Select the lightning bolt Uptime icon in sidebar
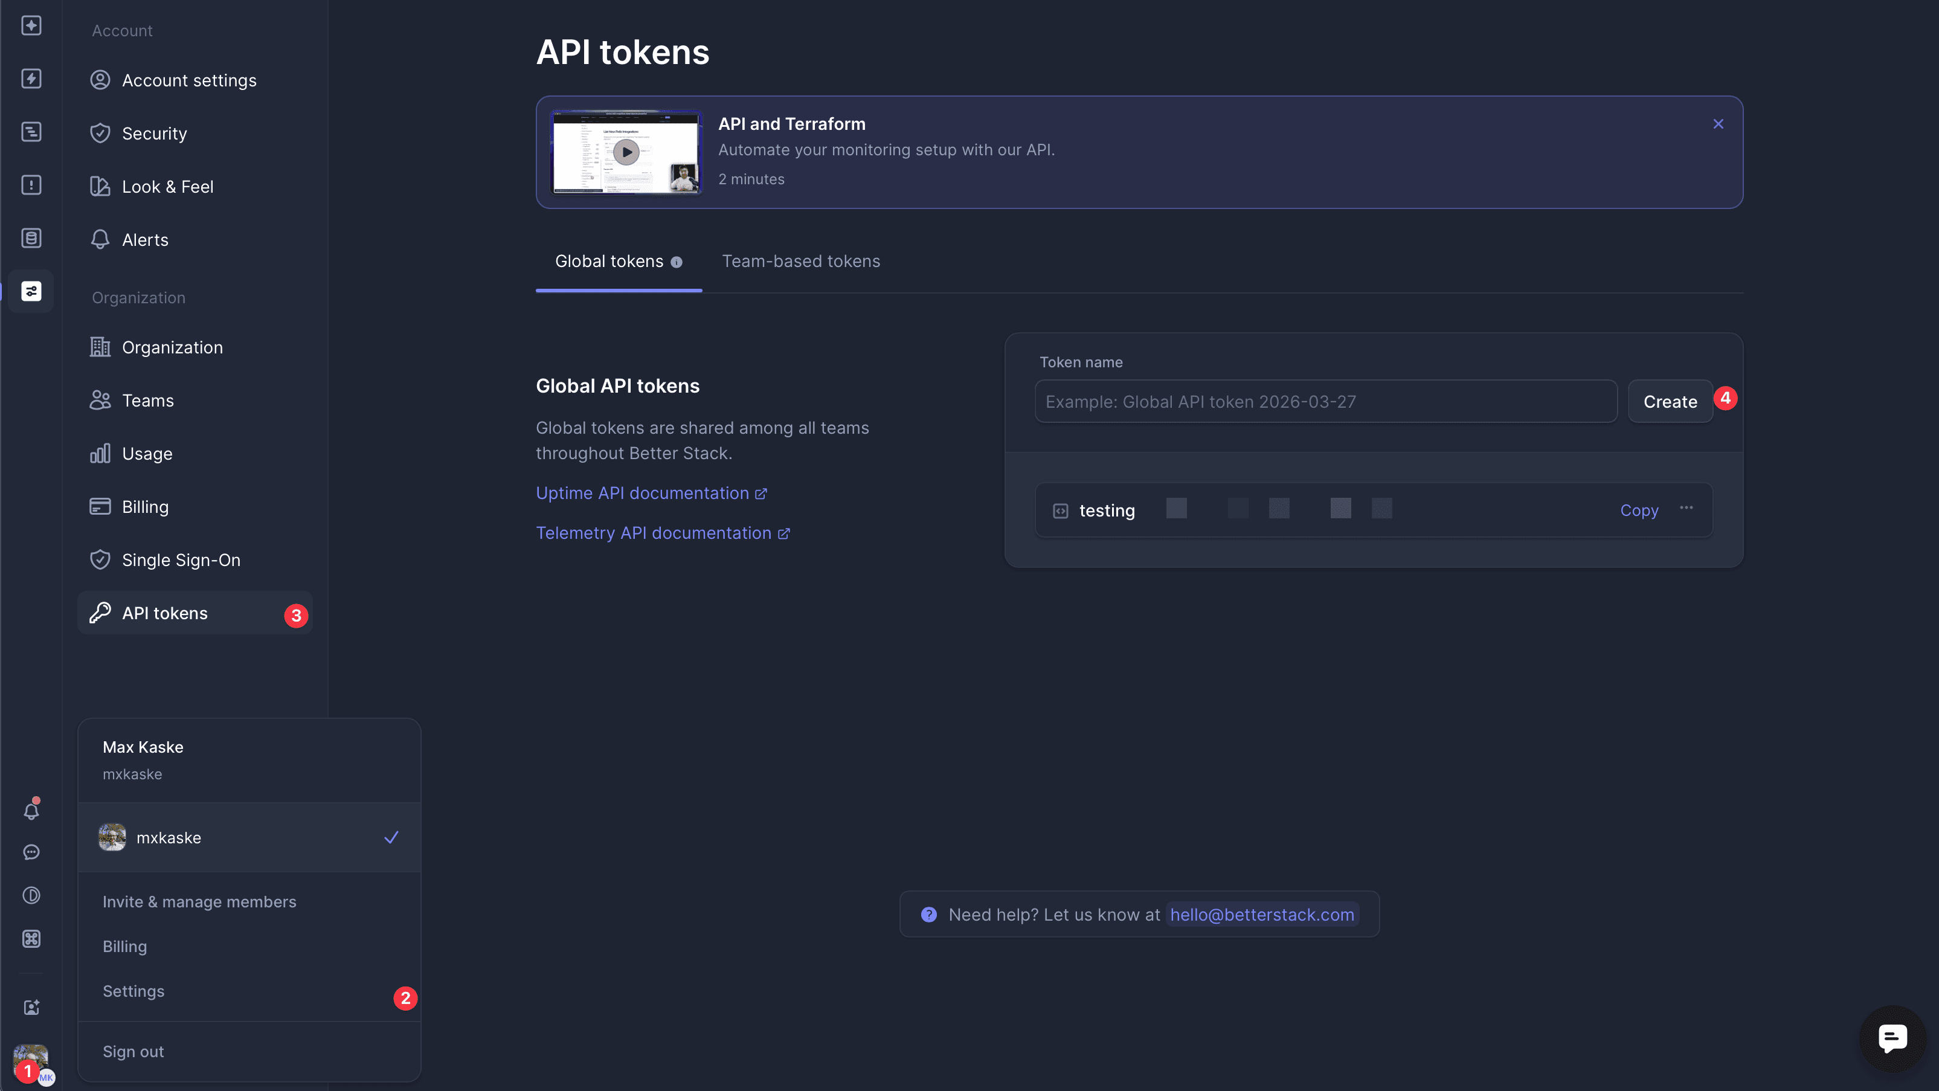 pyautogui.click(x=31, y=79)
